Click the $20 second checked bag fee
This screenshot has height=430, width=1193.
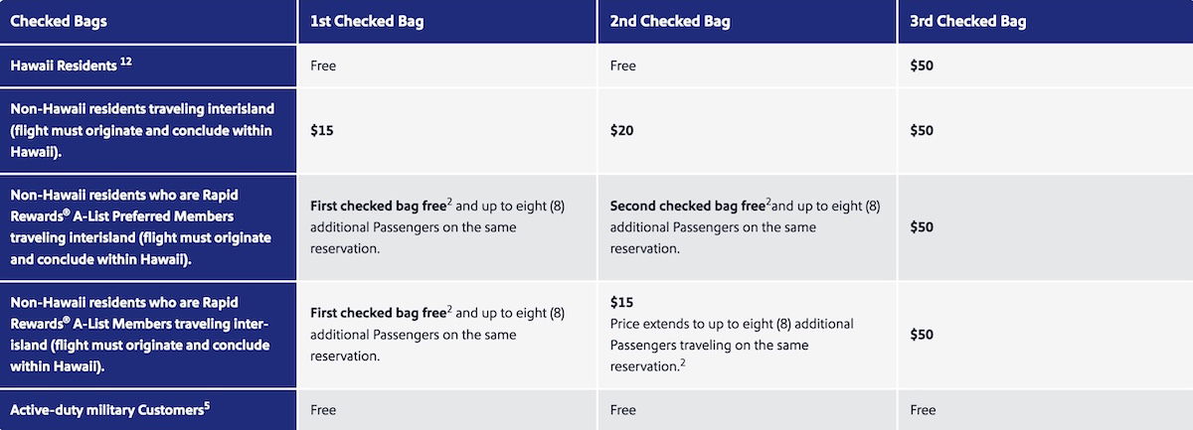[621, 130]
